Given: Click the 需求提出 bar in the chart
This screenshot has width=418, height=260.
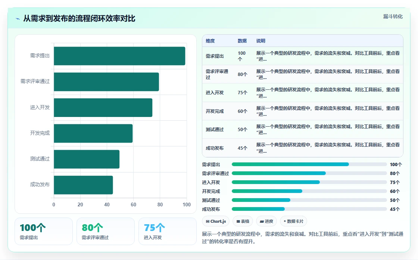Looking at the screenshot, I should [x=119, y=56].
